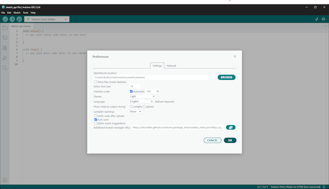Open the Language dropdown set to English

click(141, 102)
